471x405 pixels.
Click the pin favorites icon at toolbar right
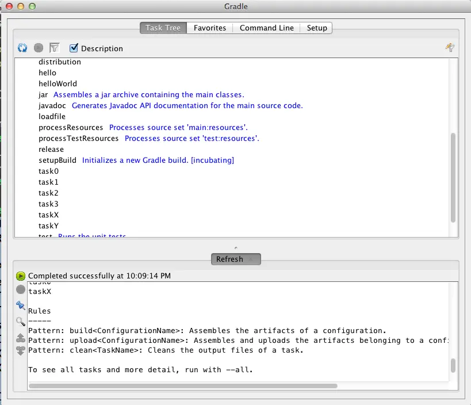450,48
